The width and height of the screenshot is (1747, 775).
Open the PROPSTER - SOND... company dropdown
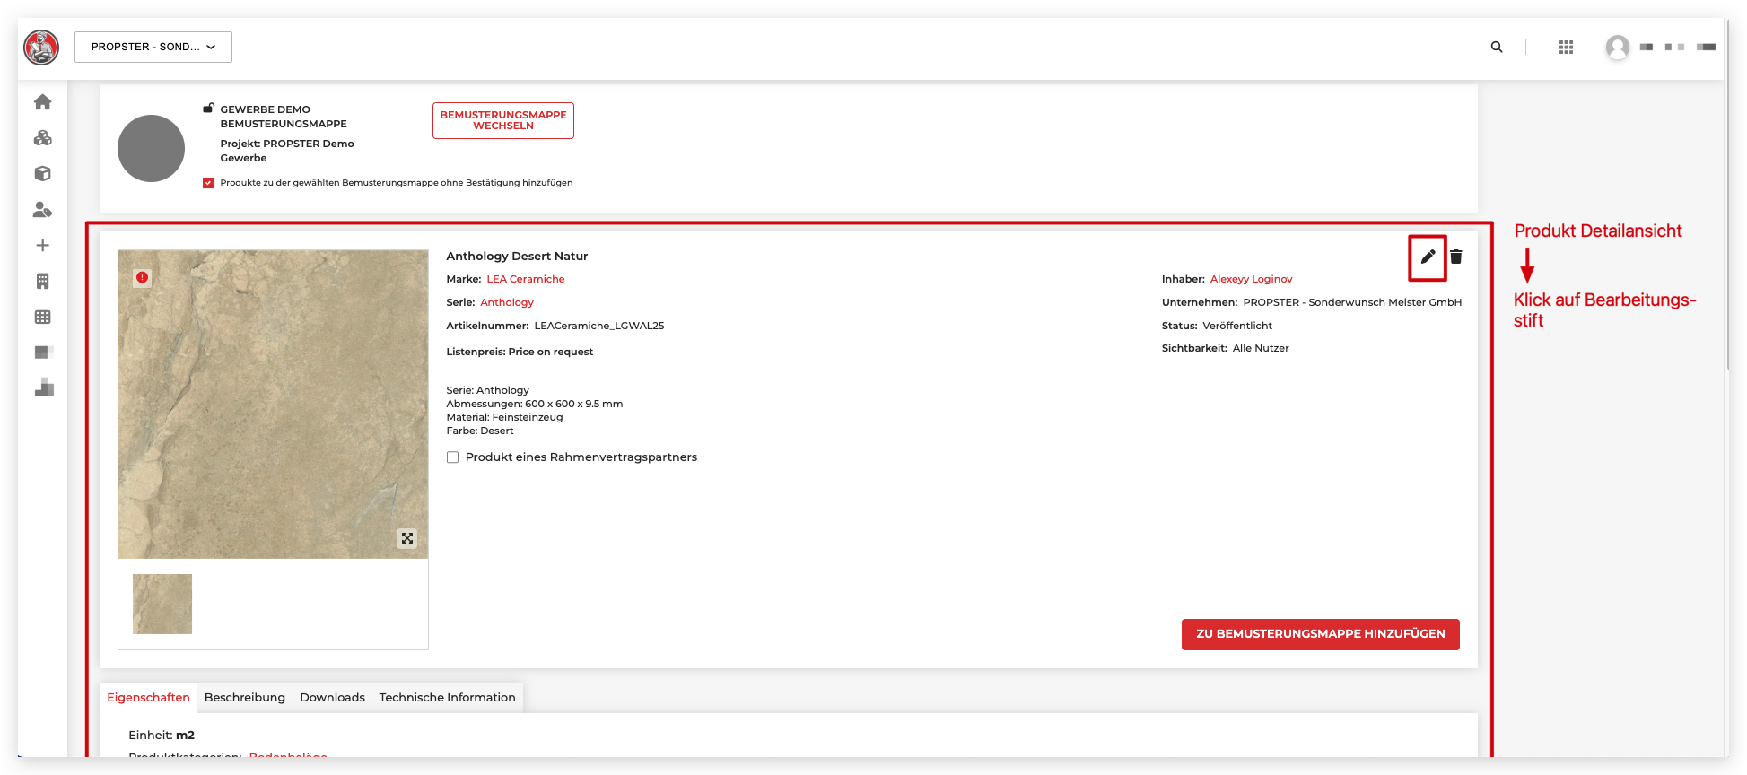coord(153,47)
